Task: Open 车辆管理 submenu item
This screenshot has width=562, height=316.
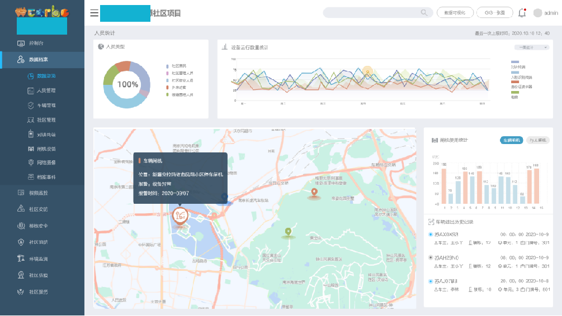Action: (x=42, y=105)
